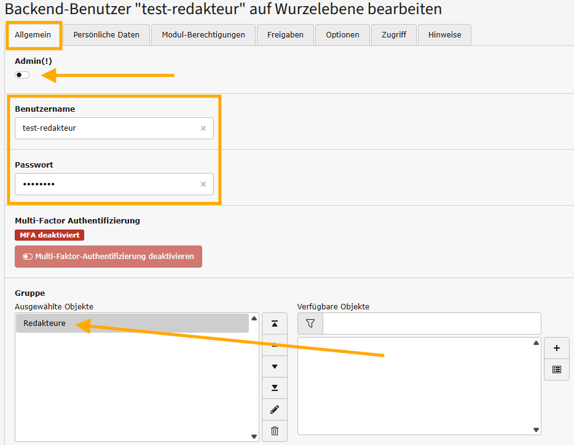Open the record list browser icon

pyautogui.click(x=557, y=370)
